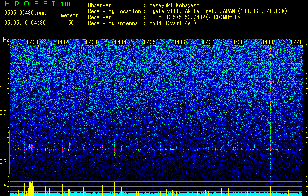Click the bright red meteor echo near 0431
This screenshot has height=196, width=308.
tap(31, 147)
